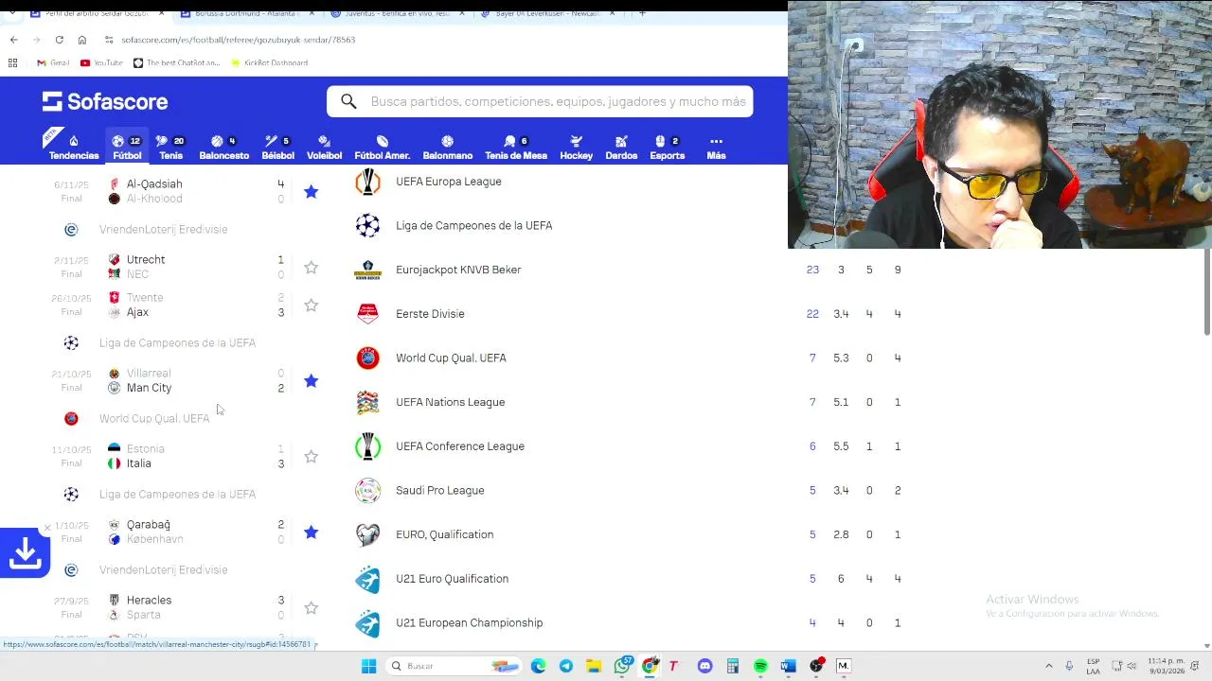Favorite the Heracles vs Sparta match
This screenshot has width=1212, height=681.
click(311, 607)
